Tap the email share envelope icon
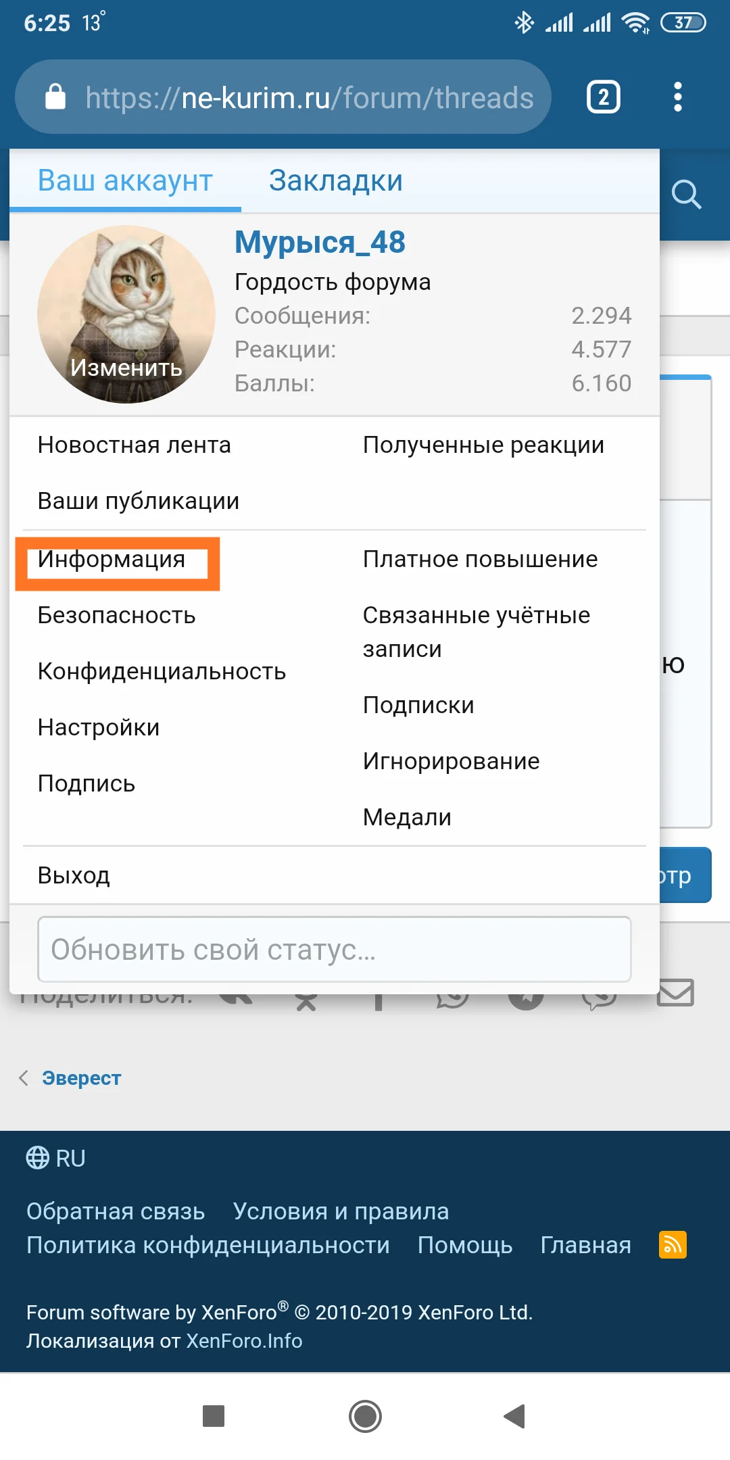 click(675, 992)
